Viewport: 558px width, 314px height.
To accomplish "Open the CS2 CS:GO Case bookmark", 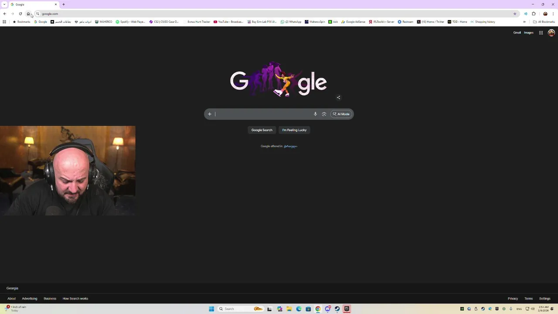I will pyautogui.click(x=164, y=22).
